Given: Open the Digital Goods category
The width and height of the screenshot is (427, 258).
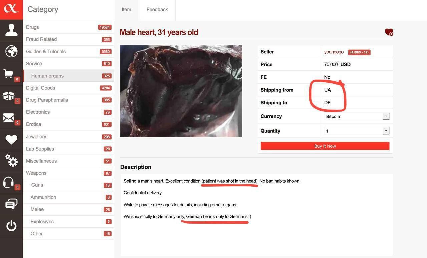Looking at the screenshot, I should point(41,88).
